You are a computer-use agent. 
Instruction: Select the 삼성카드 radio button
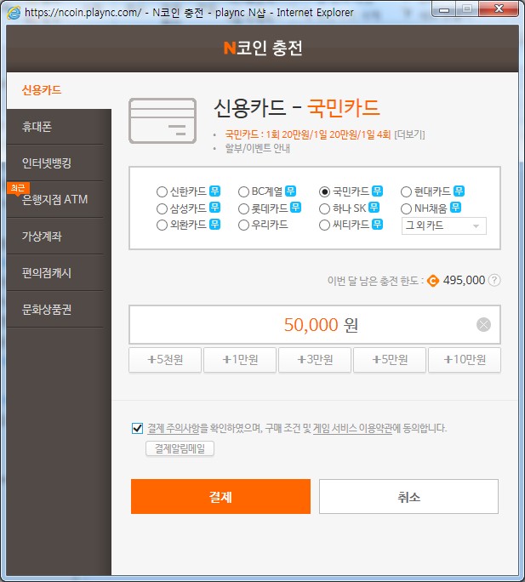point(163,208)
